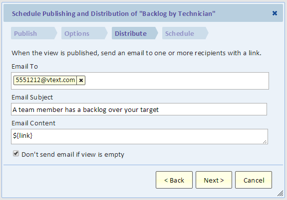This screenshot has height=200, width=287.
Task: Click the dialog's bottom-right resize grip
Action: 280,194
